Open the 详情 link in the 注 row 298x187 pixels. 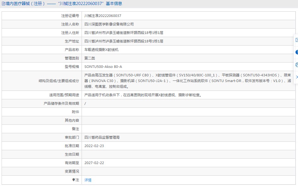point(88,180)
